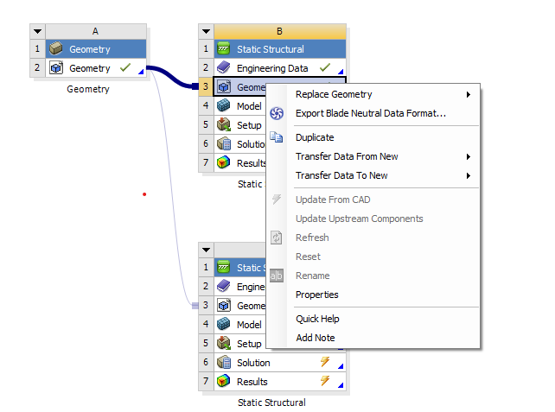
Task: Choose Replace Geometry from context menu
Action: point(373,94)
